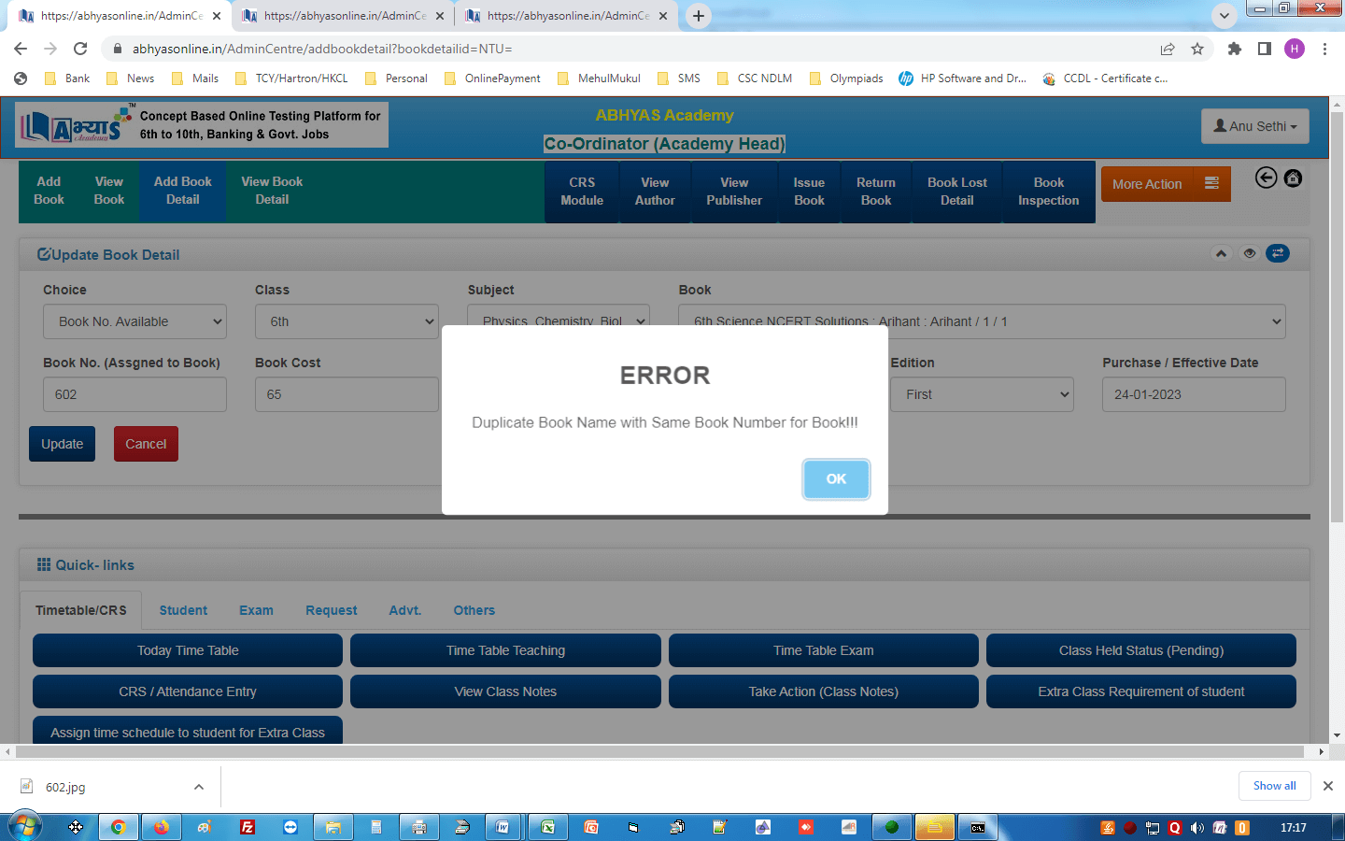The height and width of the screenshot is (841, 1345).
Task: Switch to the Student quick-links tab
Action: click(183, 610)
